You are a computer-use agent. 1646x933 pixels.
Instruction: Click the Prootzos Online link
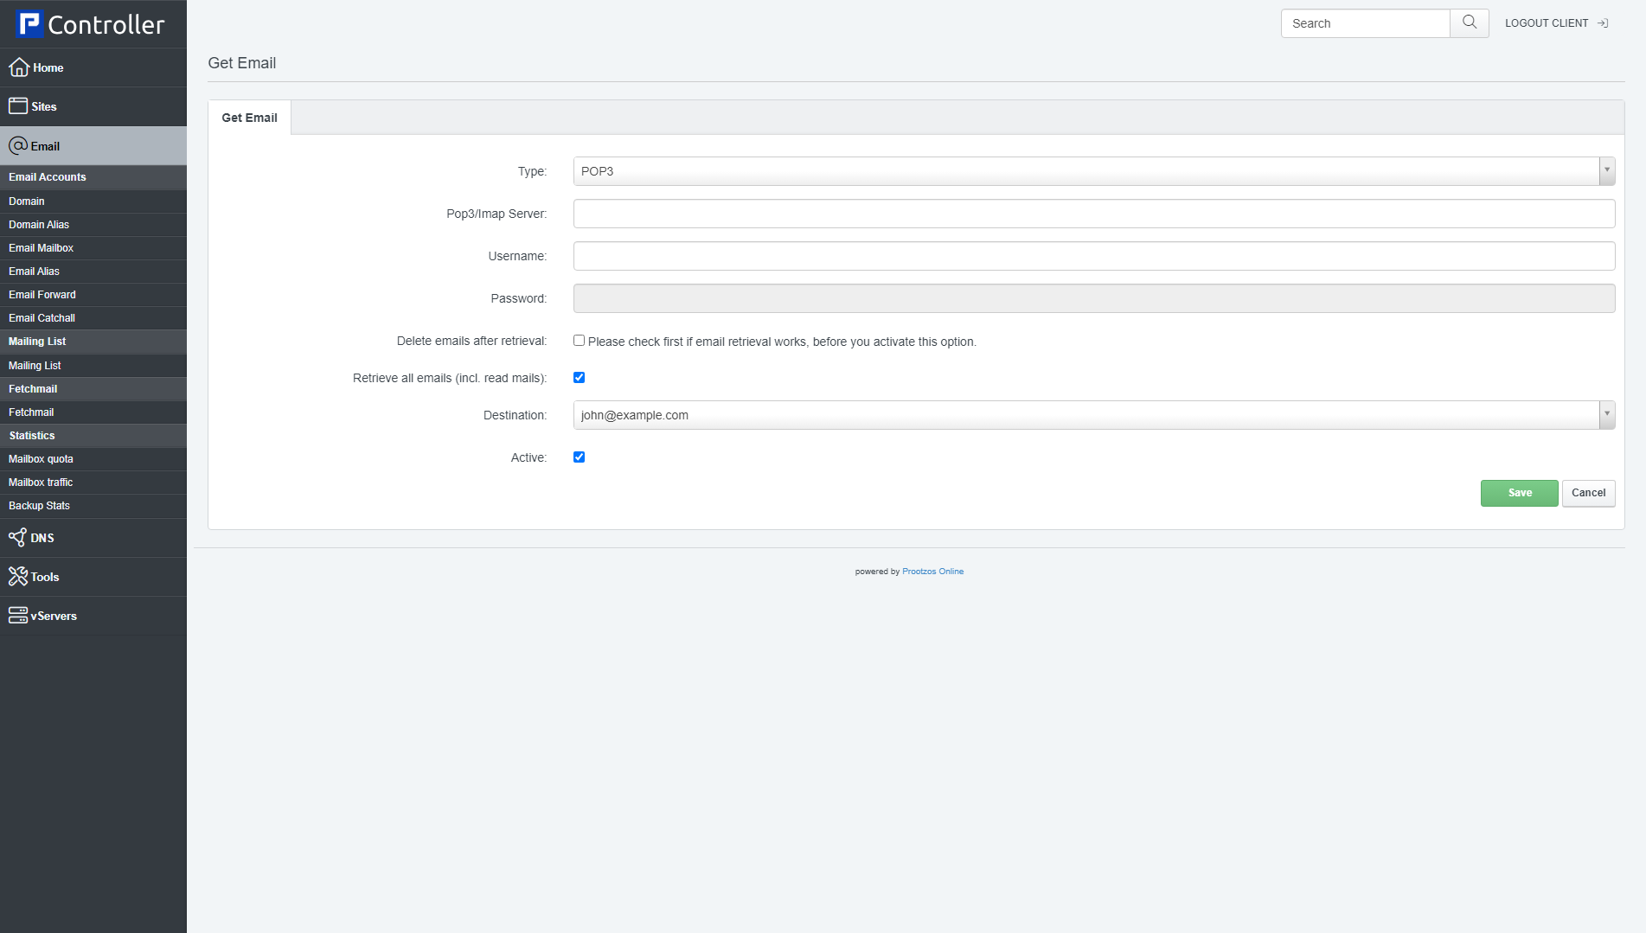tap(932, 571)
